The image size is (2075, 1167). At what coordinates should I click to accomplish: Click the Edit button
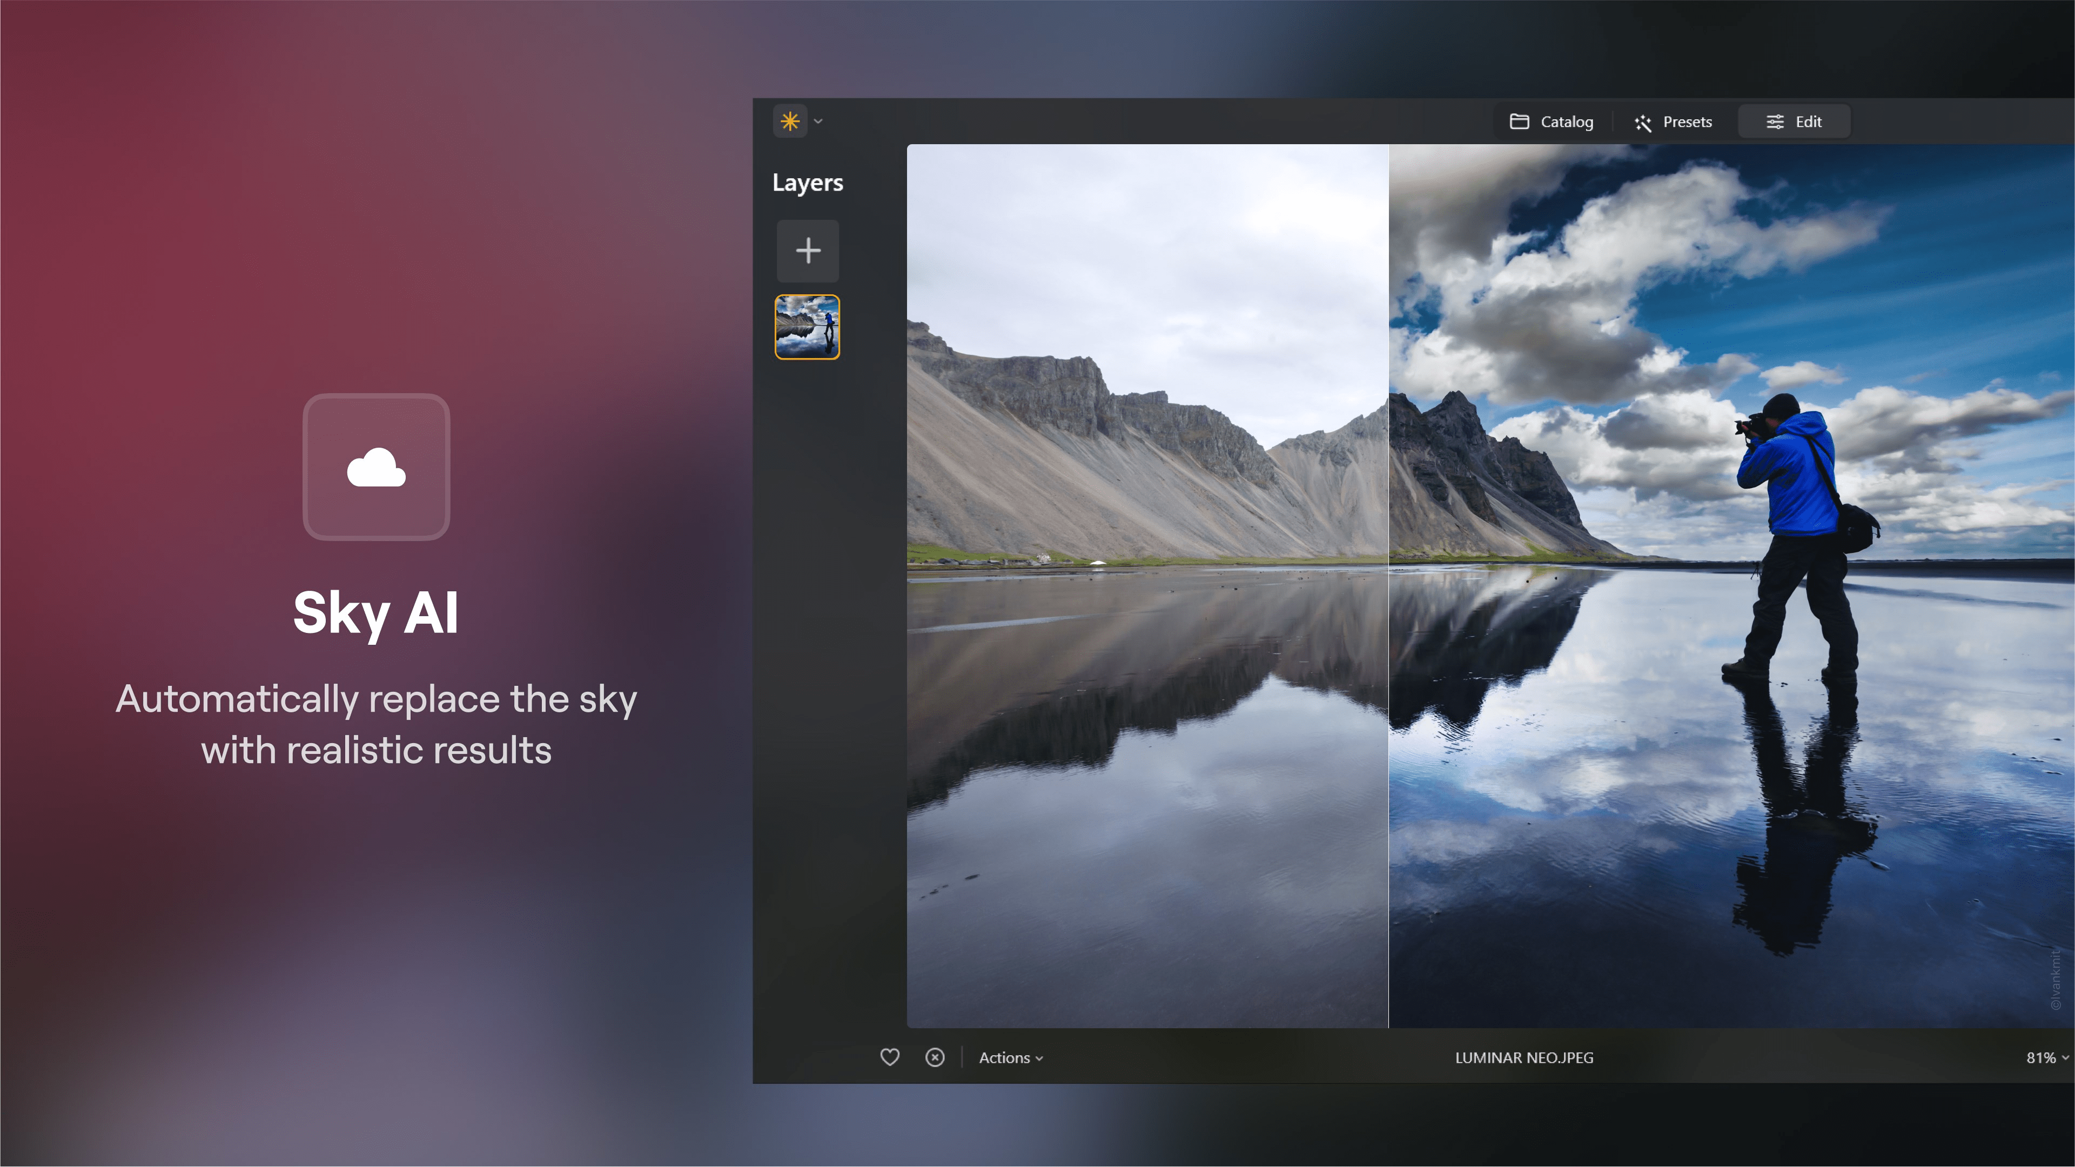pos(1794,121)
